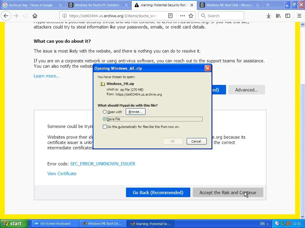Click the system tray clock 12:31
Screen dimensions: 305x228
click(297, 224)
